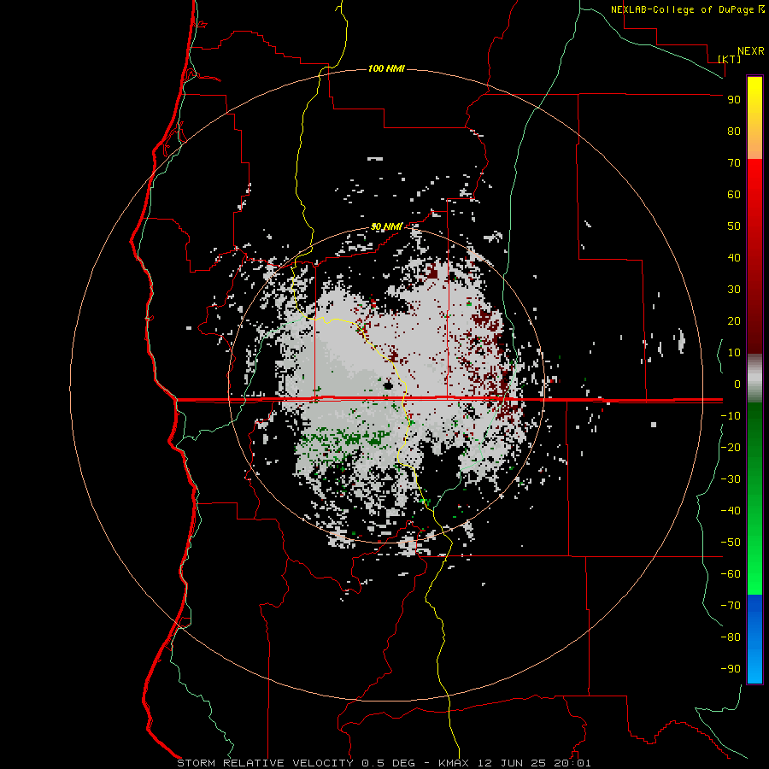Screen dimensions: 769x769
Task: Click the 60 value on the velocity scale
Action: [x=734, y=195]
